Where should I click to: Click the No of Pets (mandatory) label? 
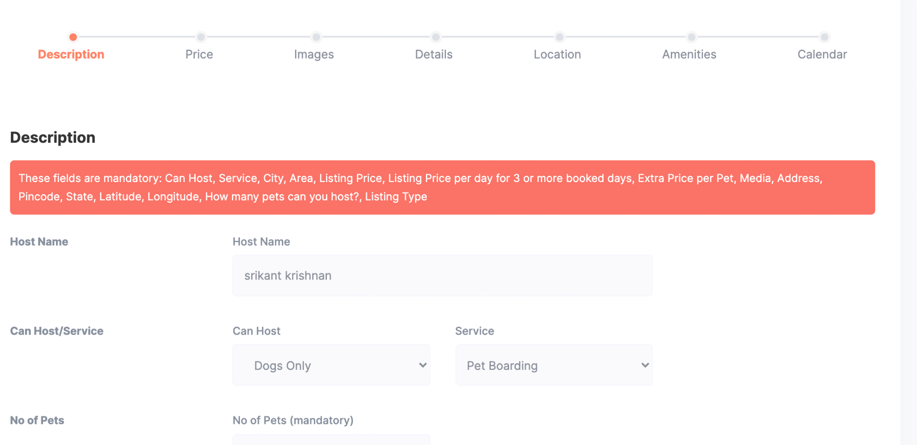[x=293, y=420]
